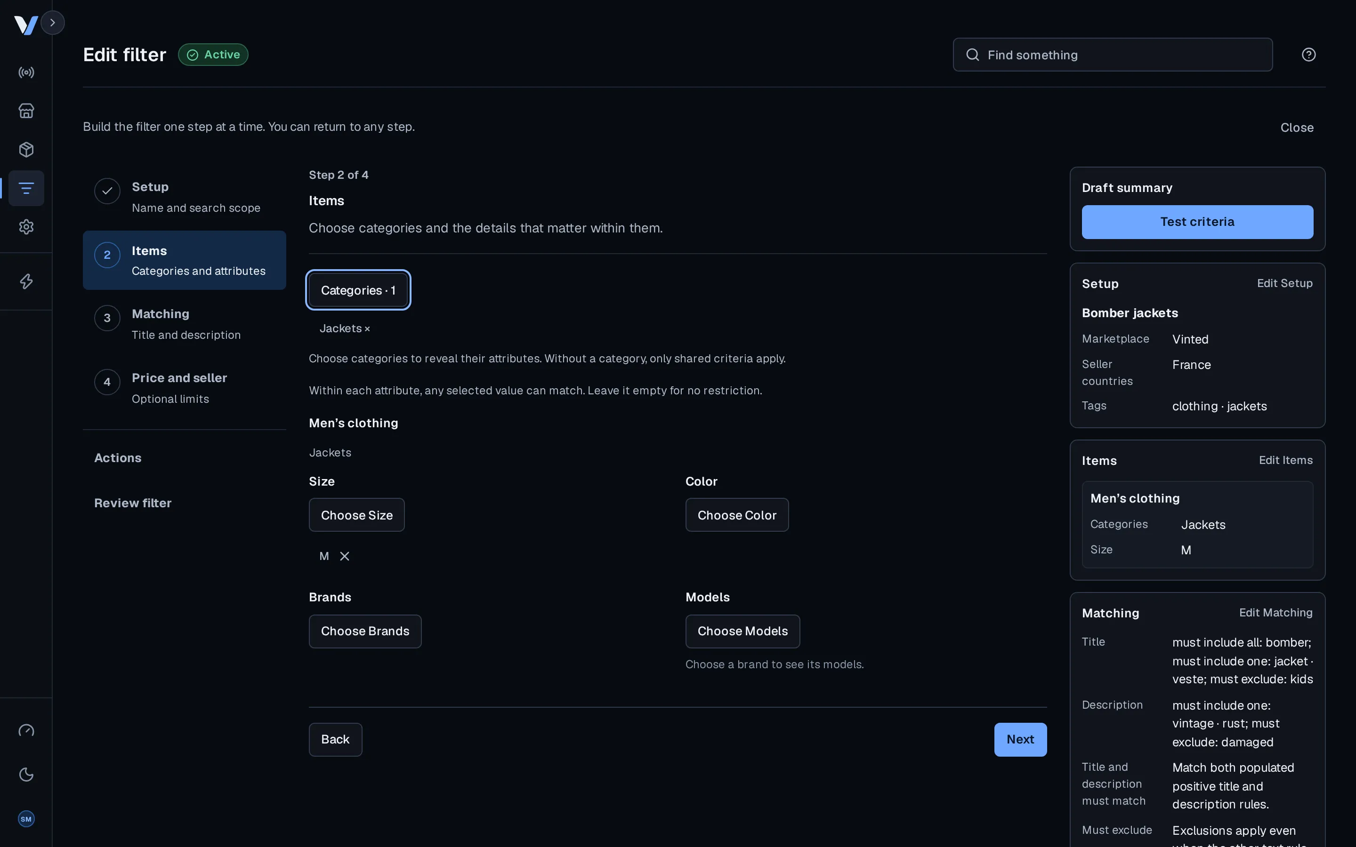1356x847 pixels.
Task: Expand the sidebar with chevron button
Action: [53, 23]
